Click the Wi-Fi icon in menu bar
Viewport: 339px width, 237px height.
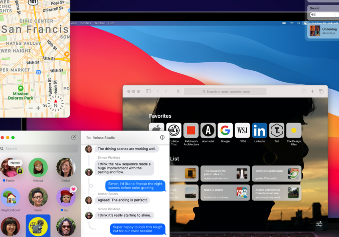[x=292, y=23]
